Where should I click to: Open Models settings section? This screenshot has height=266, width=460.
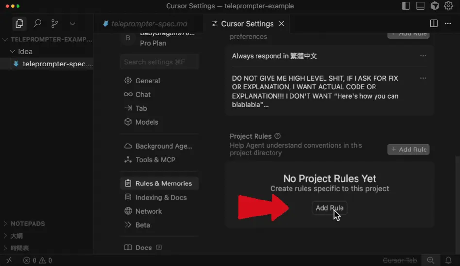pos(160,122)
